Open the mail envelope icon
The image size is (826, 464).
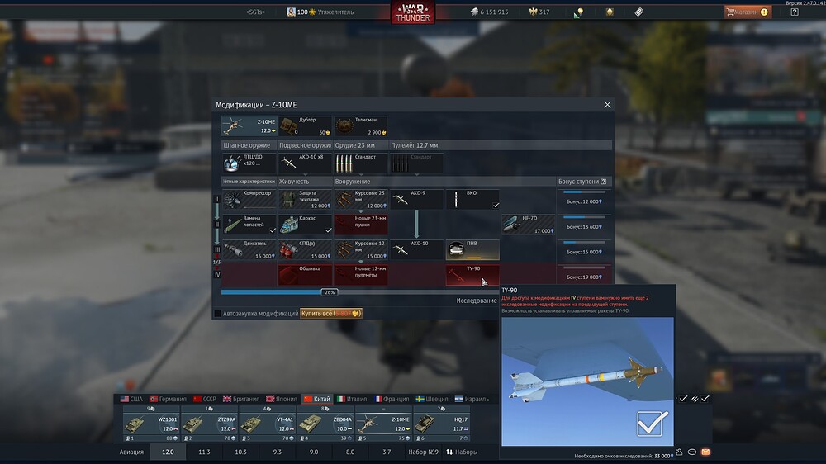[x=705, y=452]
